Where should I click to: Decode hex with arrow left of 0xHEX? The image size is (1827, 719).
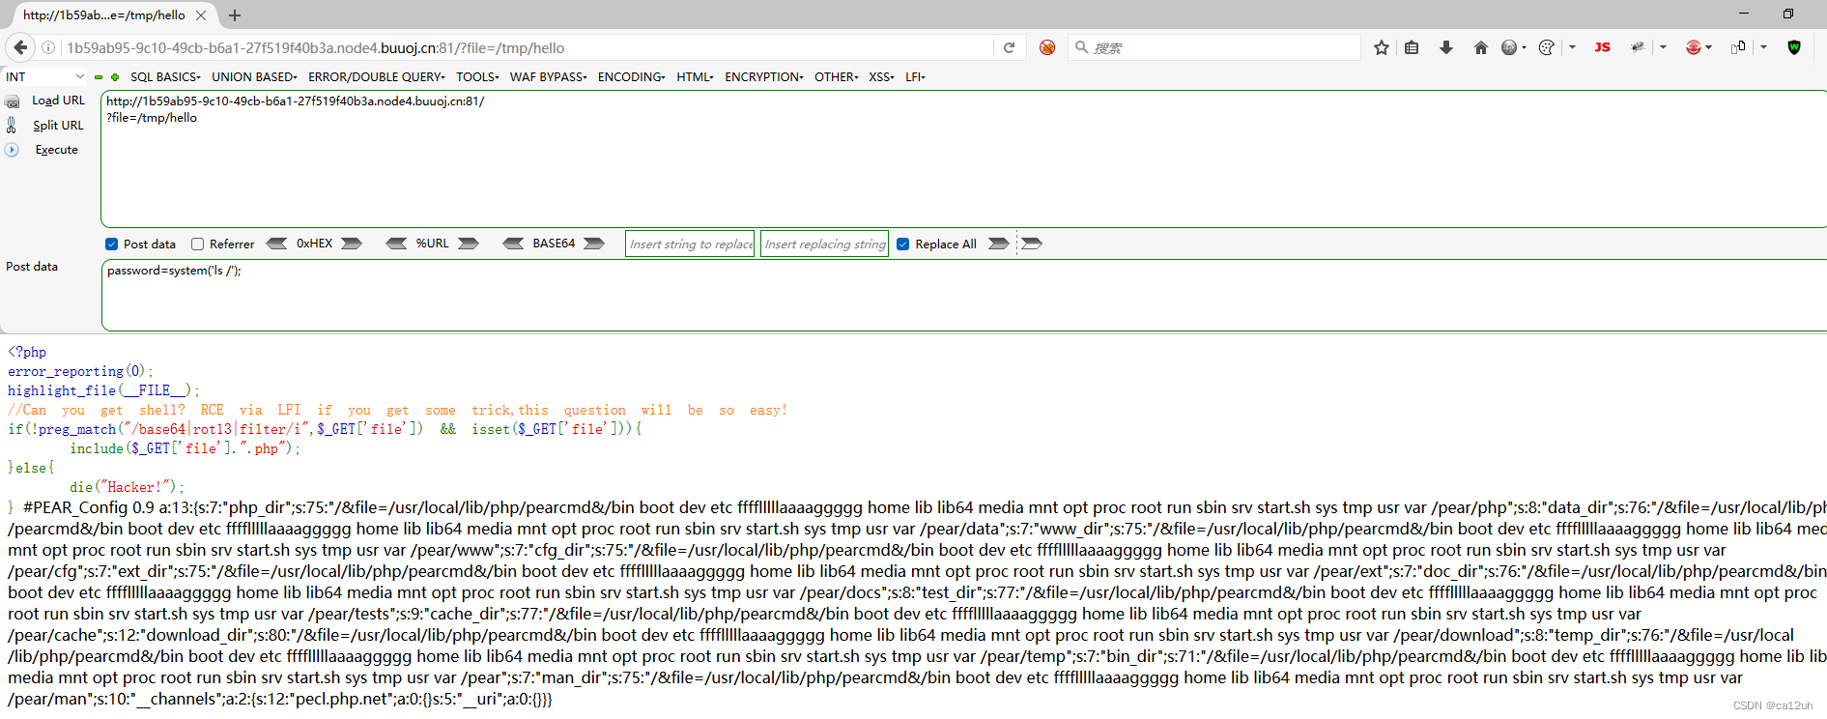pyautogui.click(x=276, y=244)
